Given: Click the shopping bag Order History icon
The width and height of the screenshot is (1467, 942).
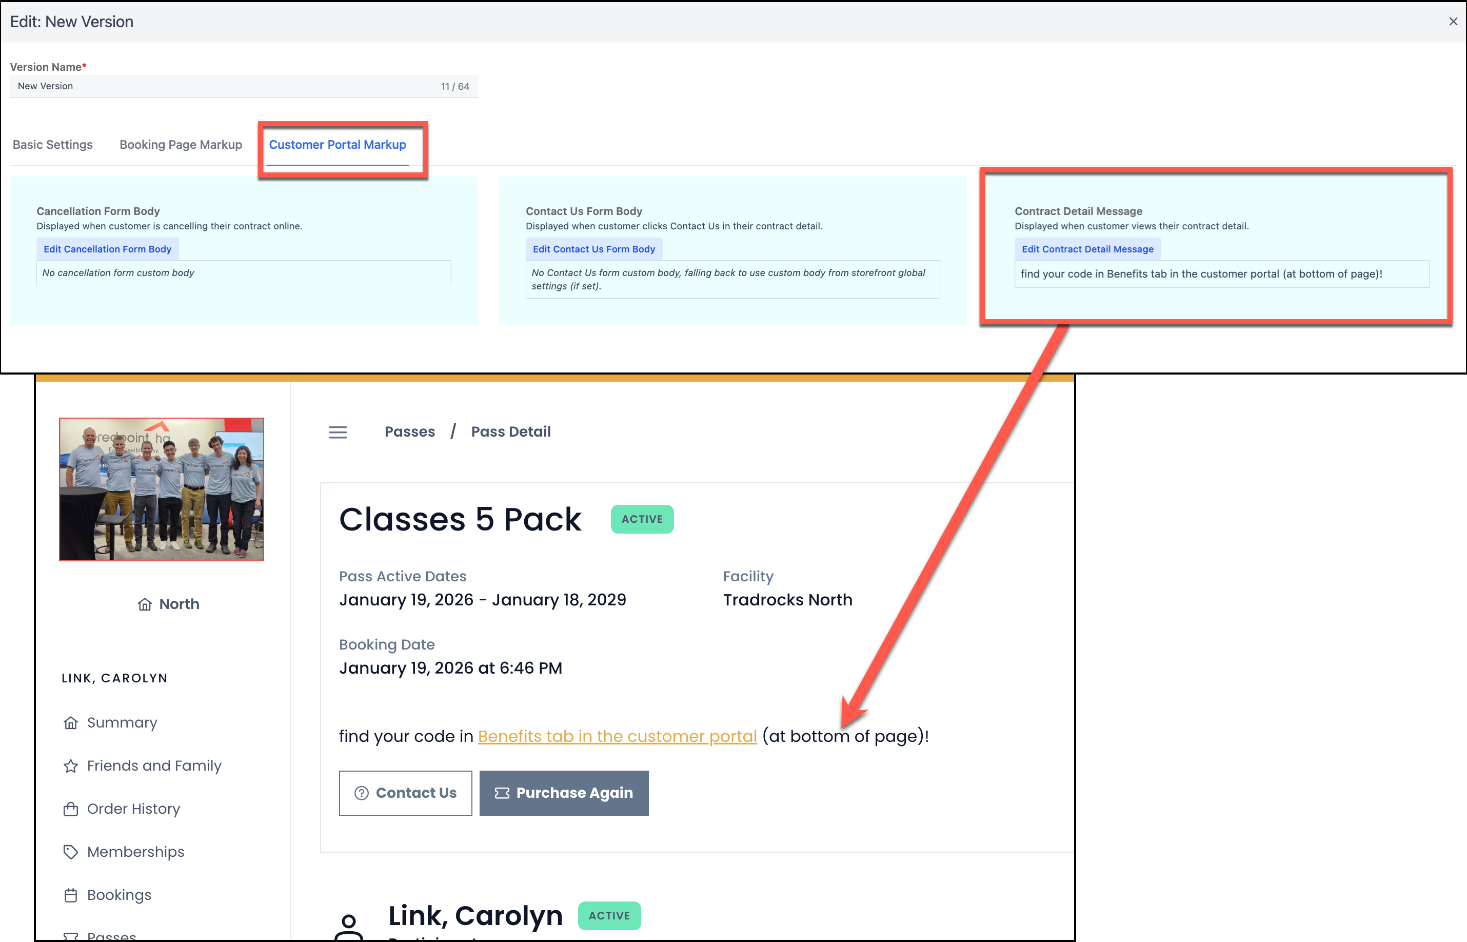Looking at the screenshot, I should (x=71, y=809).
